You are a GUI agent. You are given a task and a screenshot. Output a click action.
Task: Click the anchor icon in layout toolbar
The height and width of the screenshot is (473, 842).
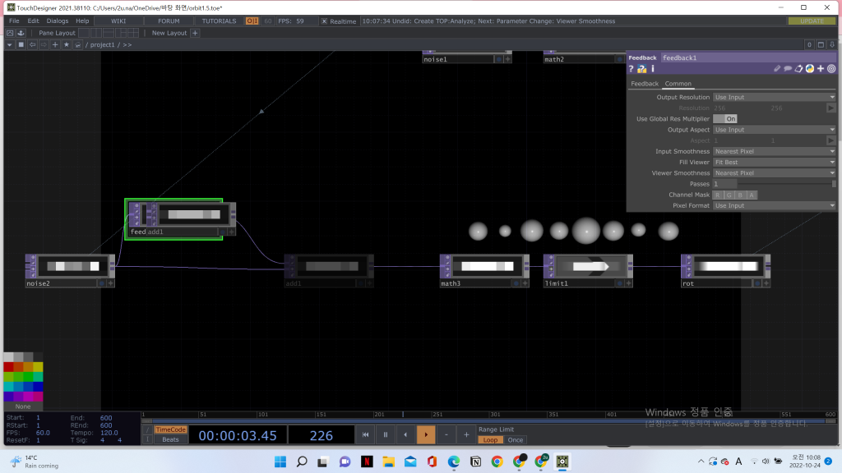[21, 33]
